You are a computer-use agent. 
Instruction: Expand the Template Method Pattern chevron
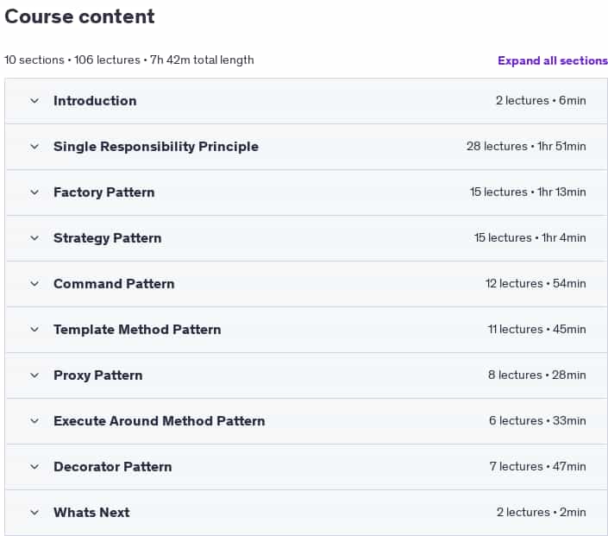pyautogui.click(x=34, y=330)
